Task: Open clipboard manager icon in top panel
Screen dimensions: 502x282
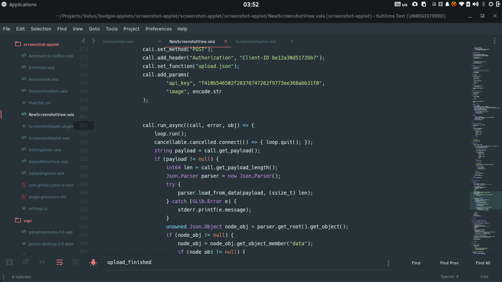Action: coord(424,4)
